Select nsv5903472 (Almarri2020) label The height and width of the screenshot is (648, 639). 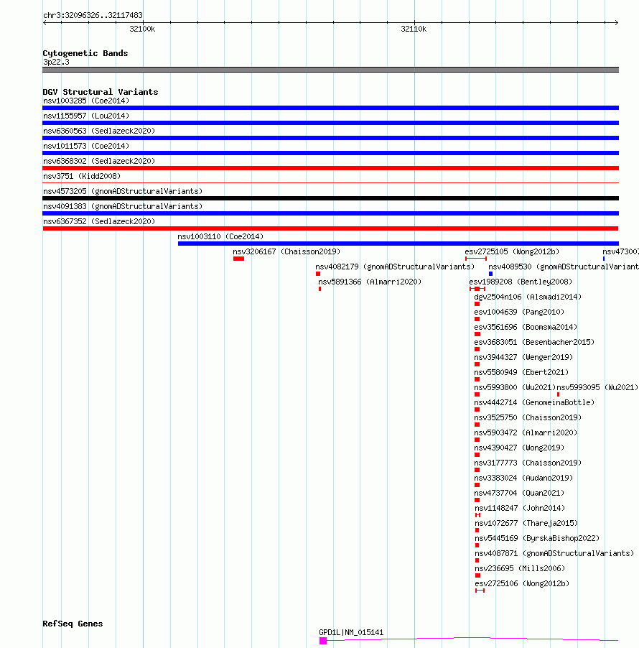526,432
